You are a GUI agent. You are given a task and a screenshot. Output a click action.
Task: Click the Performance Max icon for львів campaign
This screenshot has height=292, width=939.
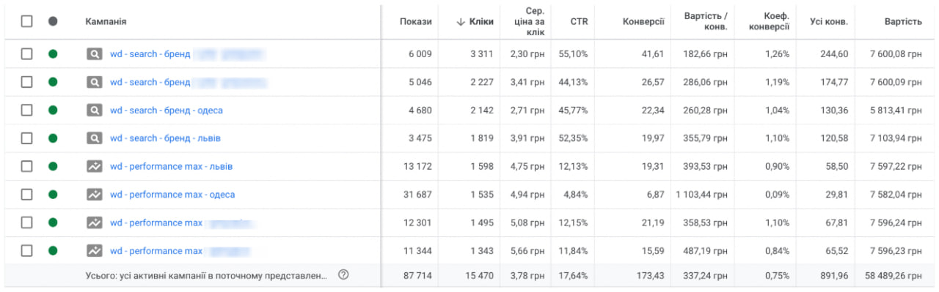click(x=94, y=166)
